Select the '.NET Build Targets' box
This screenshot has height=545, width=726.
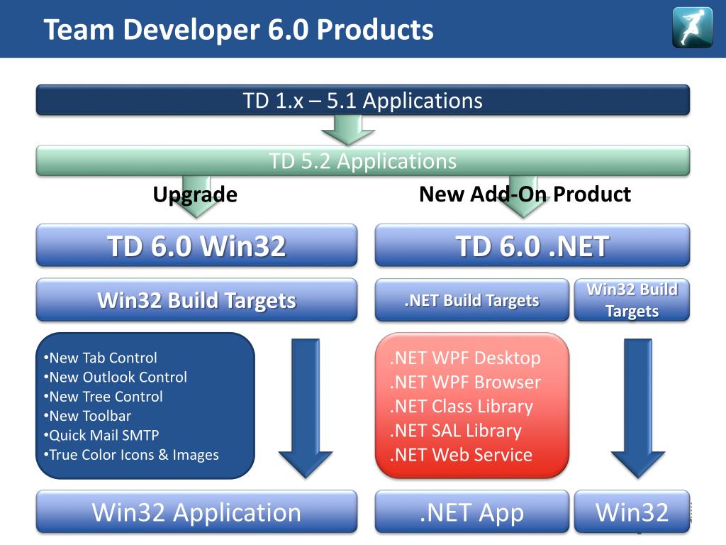tap(471, 300)
